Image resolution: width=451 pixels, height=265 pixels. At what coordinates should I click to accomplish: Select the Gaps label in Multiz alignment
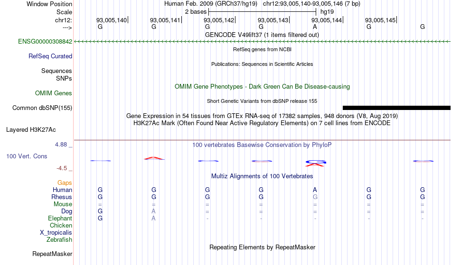coord(65,183)
